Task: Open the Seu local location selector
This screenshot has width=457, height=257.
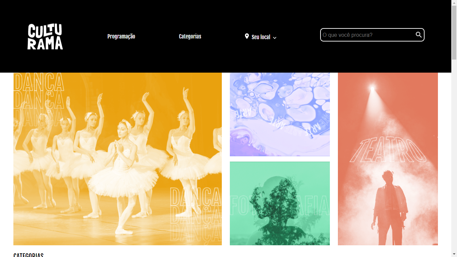Action: point(261,37)
